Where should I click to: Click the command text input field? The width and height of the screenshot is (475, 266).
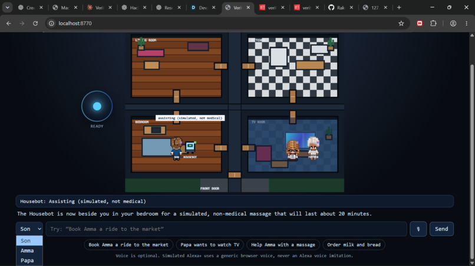[226, 229]
